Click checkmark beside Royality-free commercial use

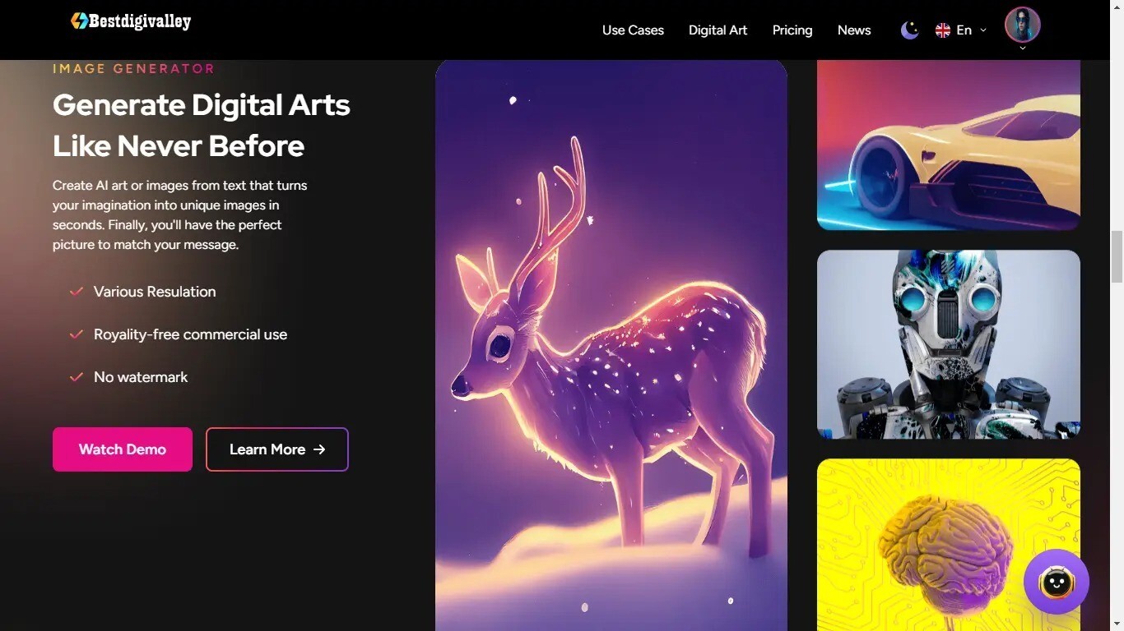pyautogui.click(x=77, y=334)
